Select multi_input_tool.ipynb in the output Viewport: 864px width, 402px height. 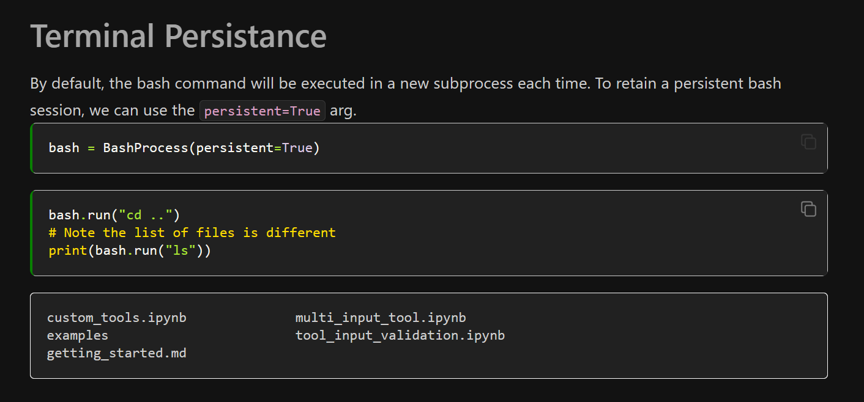[x=381, y=318]
